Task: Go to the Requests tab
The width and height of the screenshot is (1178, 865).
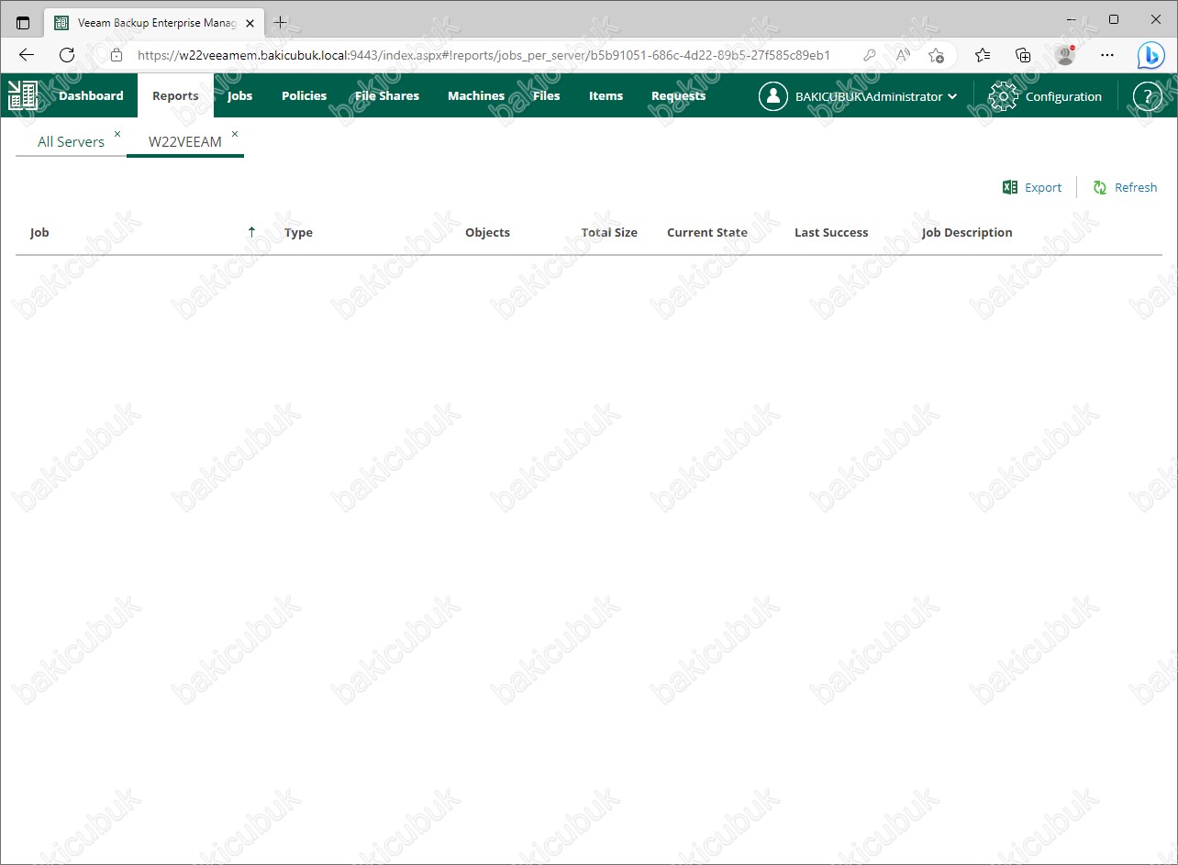Action: [678, 95]
